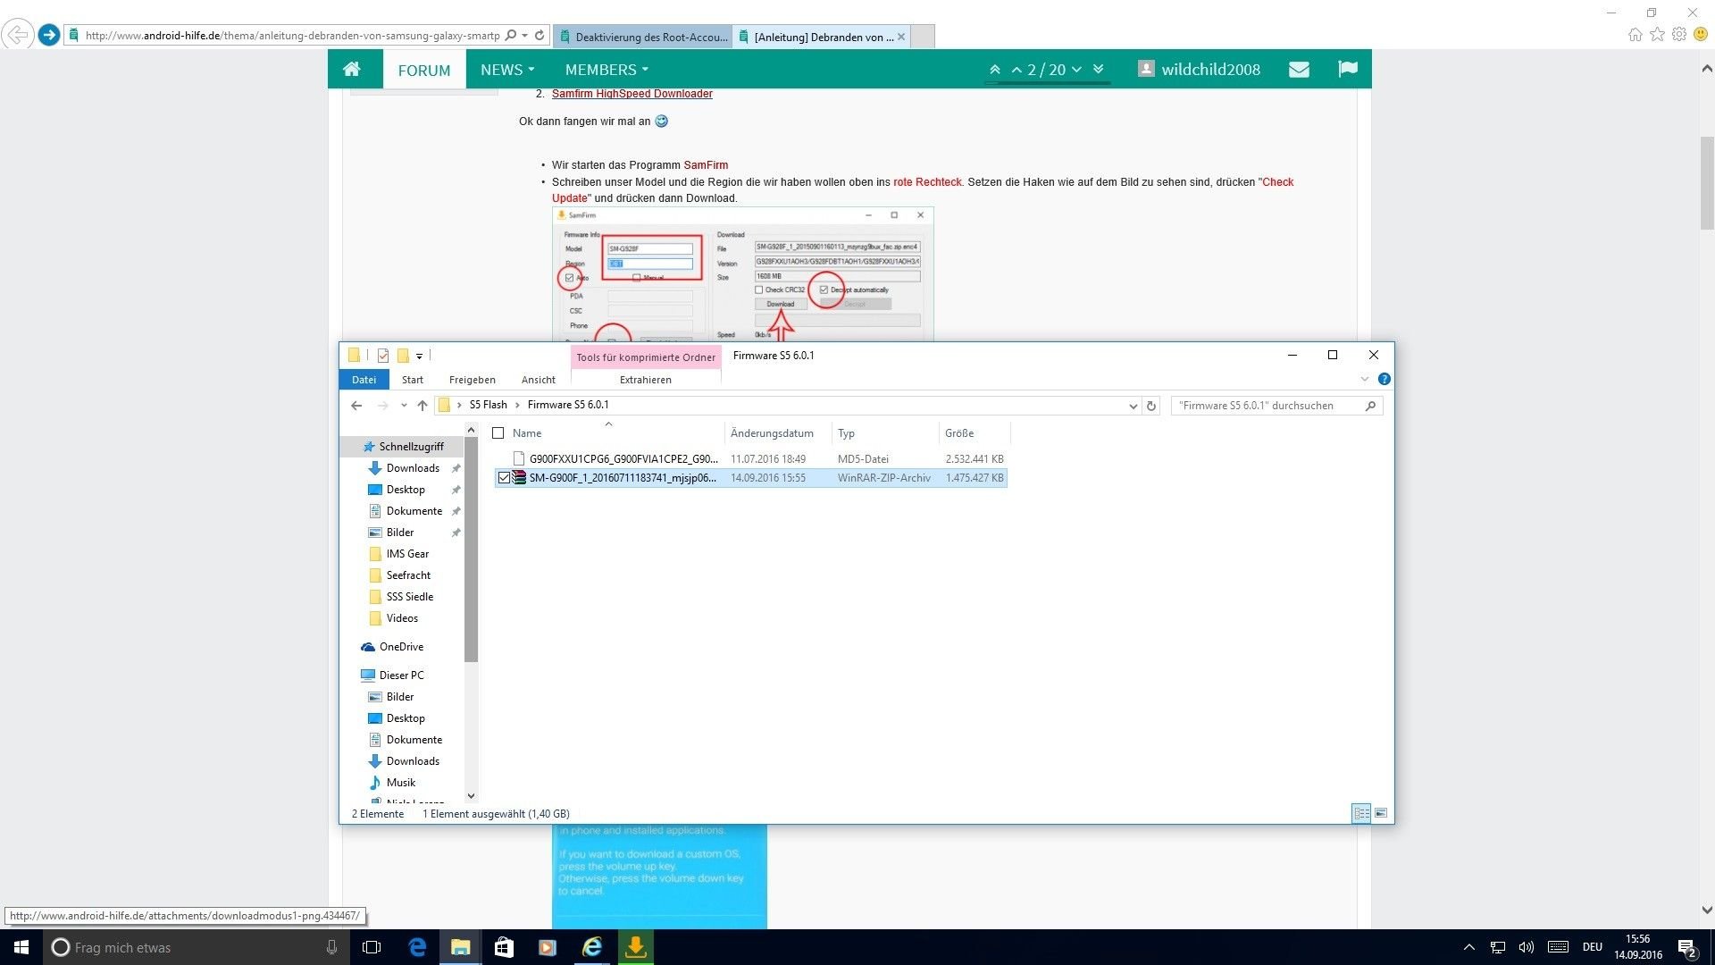Sort files by Änderungsdatum column

[x=772, y=433]
